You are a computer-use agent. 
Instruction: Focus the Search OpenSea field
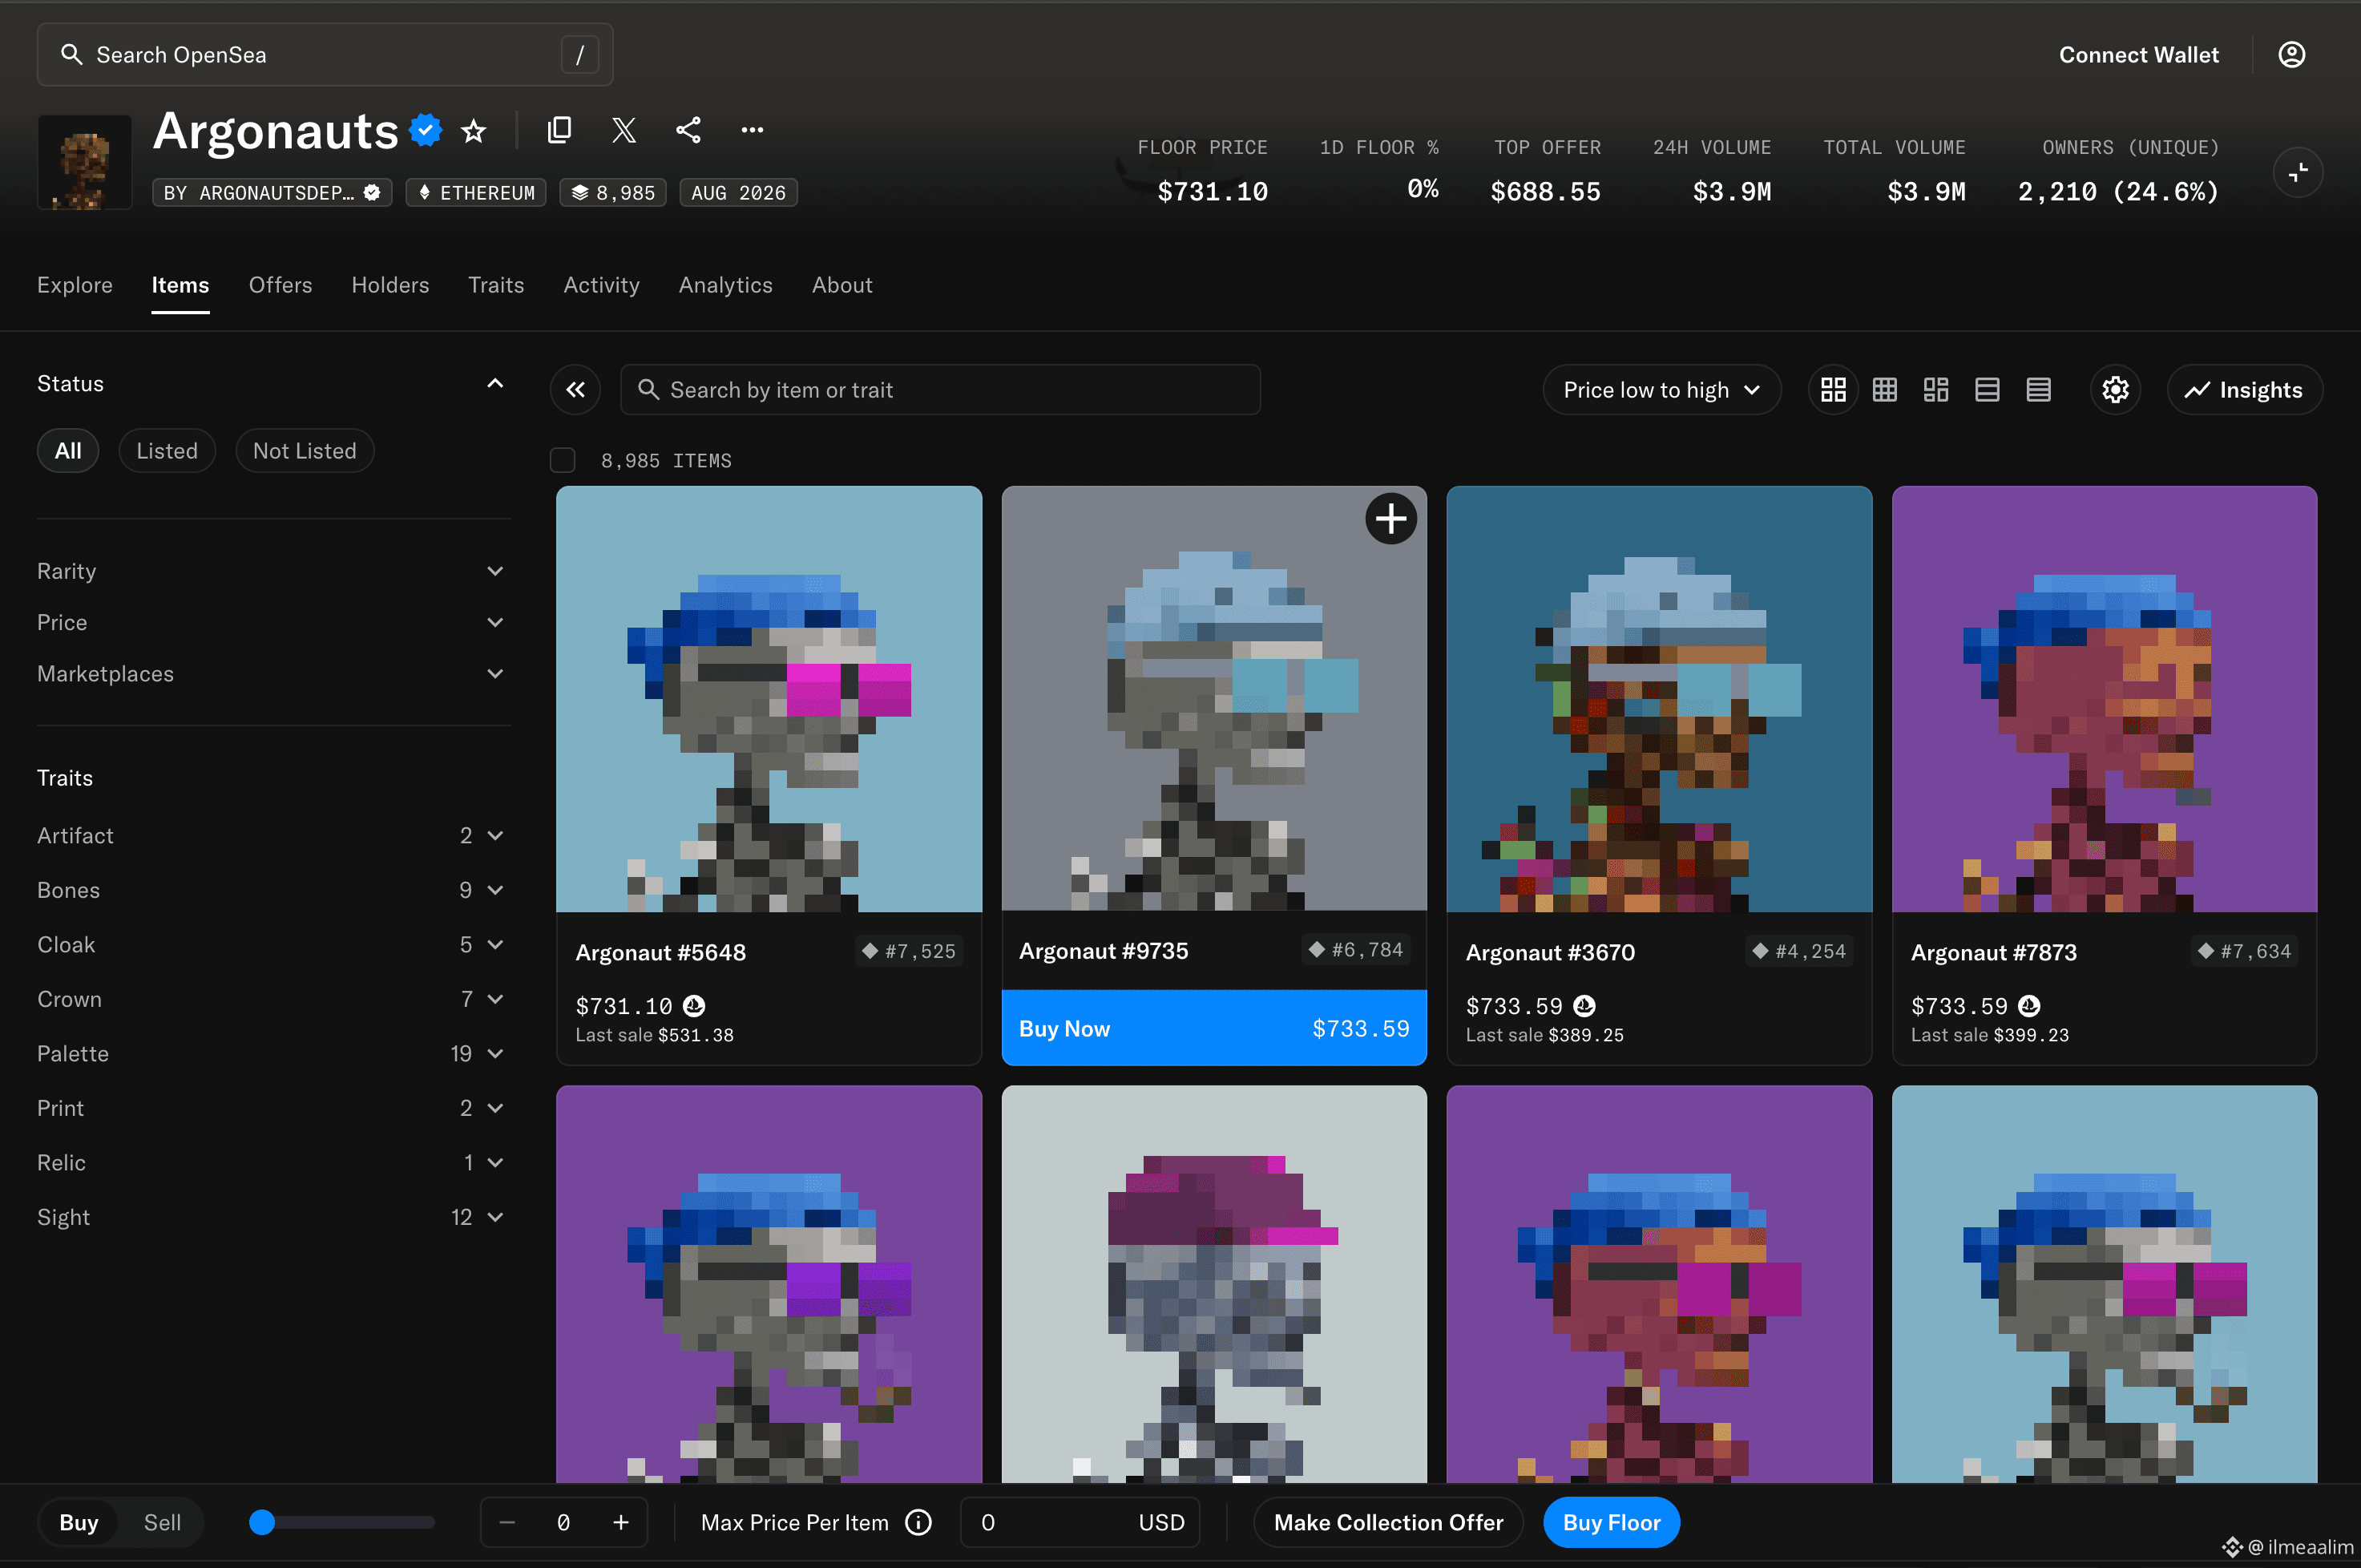(325, 55)
